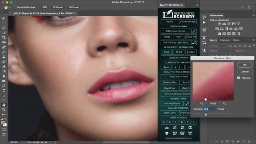Select the Gradient tool
Viewport: 256px width, 144px height.
pos(4,71)
